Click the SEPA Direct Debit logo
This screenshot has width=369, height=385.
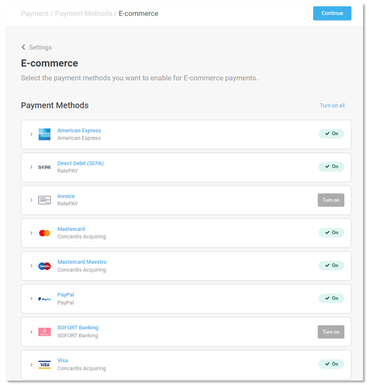tap(44, 167)
